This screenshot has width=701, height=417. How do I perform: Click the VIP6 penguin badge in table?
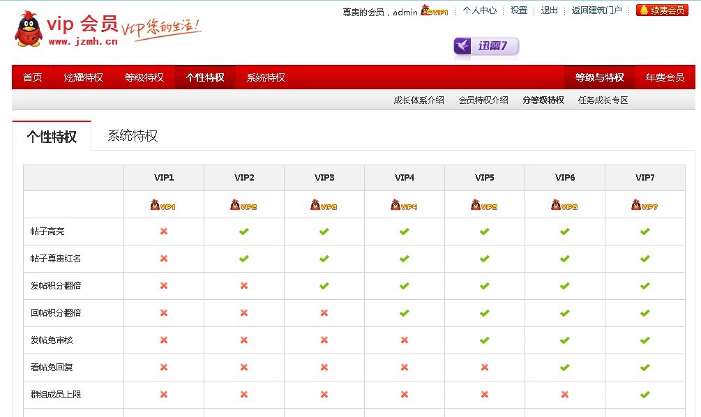[x=564, y=205]
